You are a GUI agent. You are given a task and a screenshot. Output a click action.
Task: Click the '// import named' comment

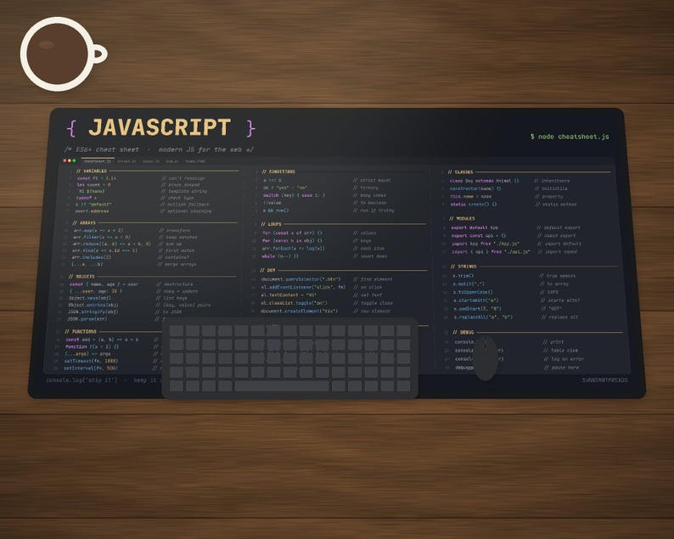[558, 251]
